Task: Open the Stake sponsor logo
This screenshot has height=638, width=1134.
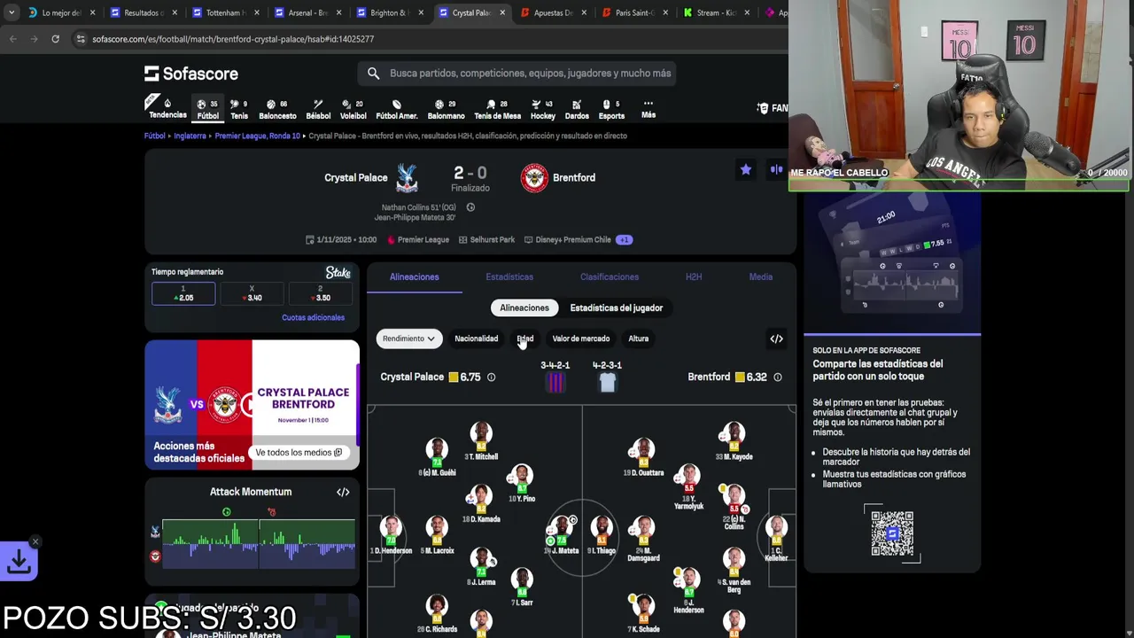Action: [x=338, y=273]
